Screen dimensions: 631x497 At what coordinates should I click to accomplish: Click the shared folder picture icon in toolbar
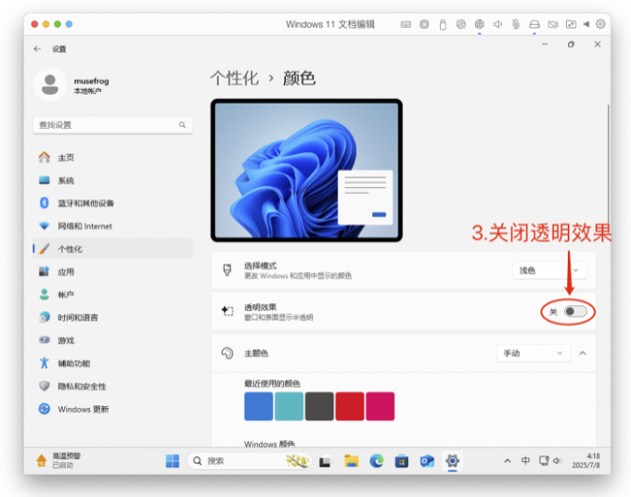tap(571, 24)
